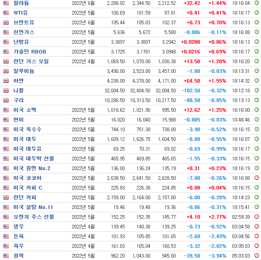Open the 가솔린 RBOB link
Viewport: 261px width, 260px height.
coord(30,51)
